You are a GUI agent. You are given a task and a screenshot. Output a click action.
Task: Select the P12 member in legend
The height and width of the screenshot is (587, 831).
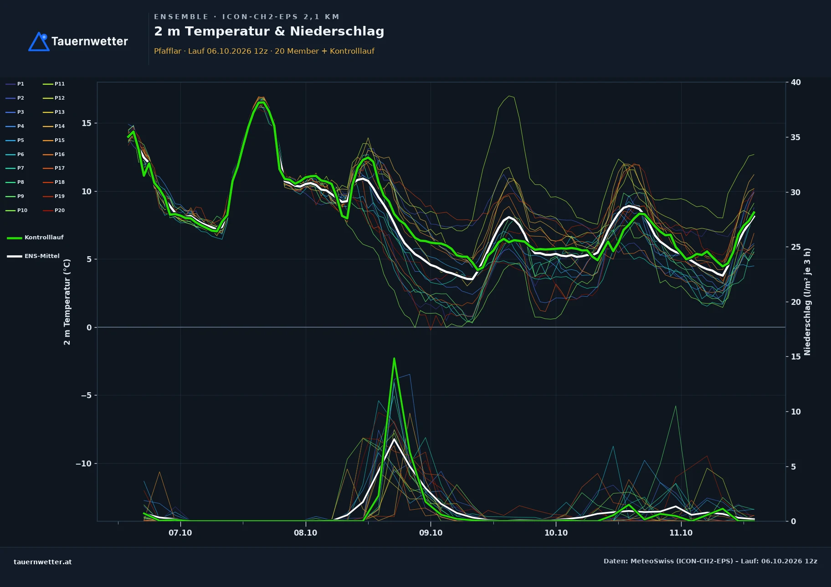pos(54,98)
